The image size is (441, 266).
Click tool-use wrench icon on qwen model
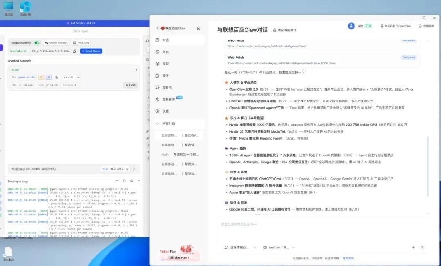49,77
